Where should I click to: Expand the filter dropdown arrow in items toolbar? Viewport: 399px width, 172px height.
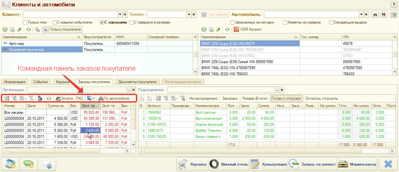pyautogui.click(x=177, y=98)
